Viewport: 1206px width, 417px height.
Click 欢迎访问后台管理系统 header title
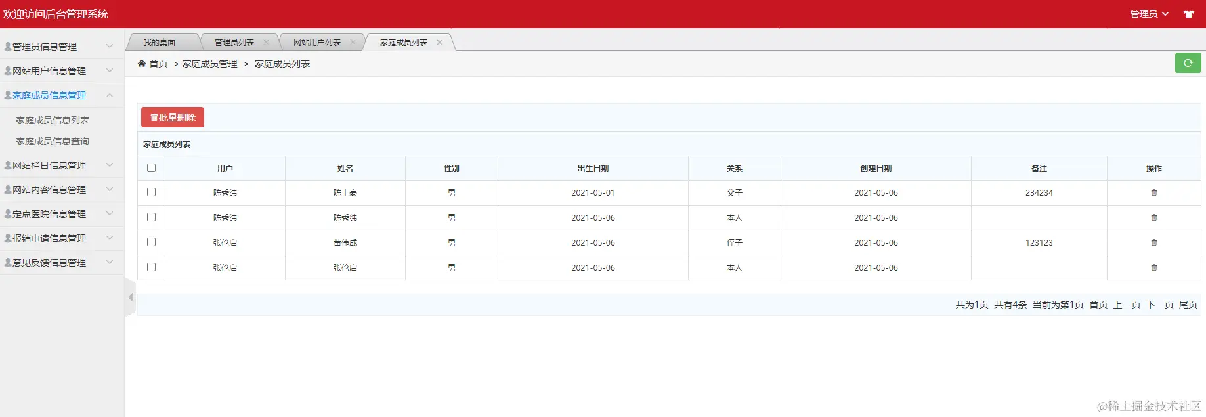coord(56,14)
